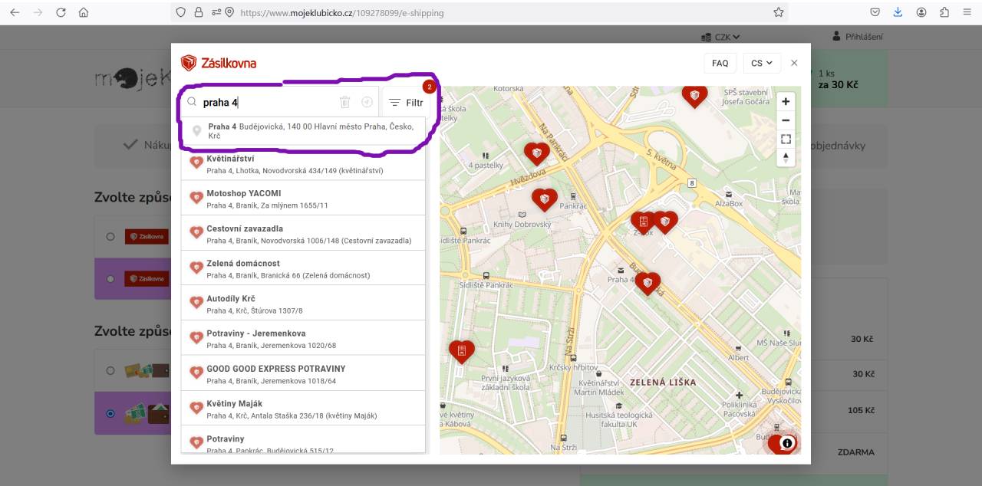Select the unselected payment method radio
This screenshot has height=486, width=982.
[x=110, y=370]
